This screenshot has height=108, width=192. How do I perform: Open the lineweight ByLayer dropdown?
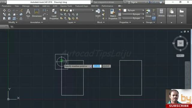pyautogui.click(x=143, y=14)
